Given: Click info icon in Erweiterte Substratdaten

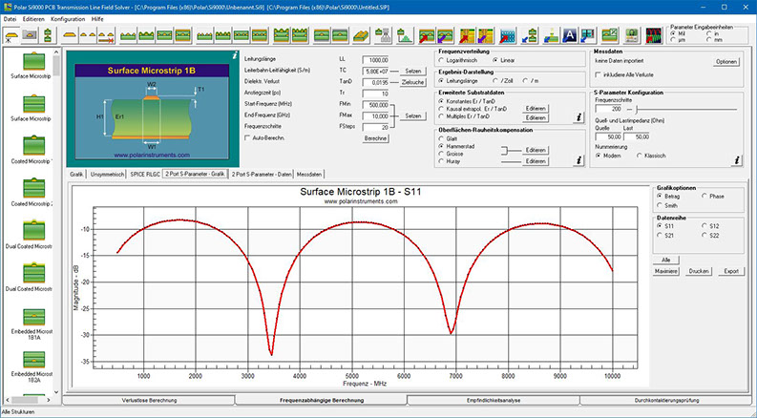Looking at the screenshot, I should click(578, 117).
